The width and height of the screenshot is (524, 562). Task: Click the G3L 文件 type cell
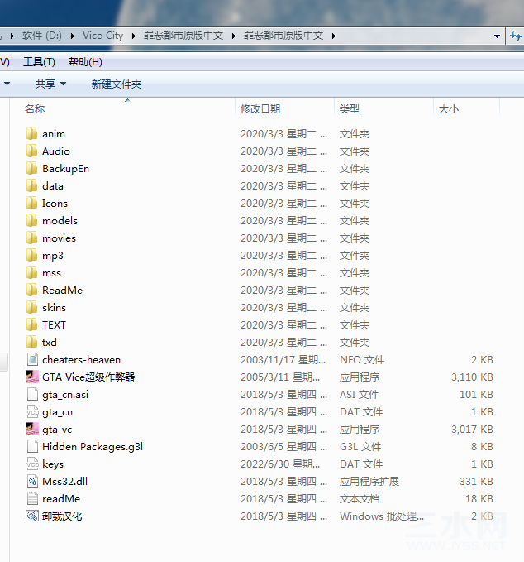[360, 447]
